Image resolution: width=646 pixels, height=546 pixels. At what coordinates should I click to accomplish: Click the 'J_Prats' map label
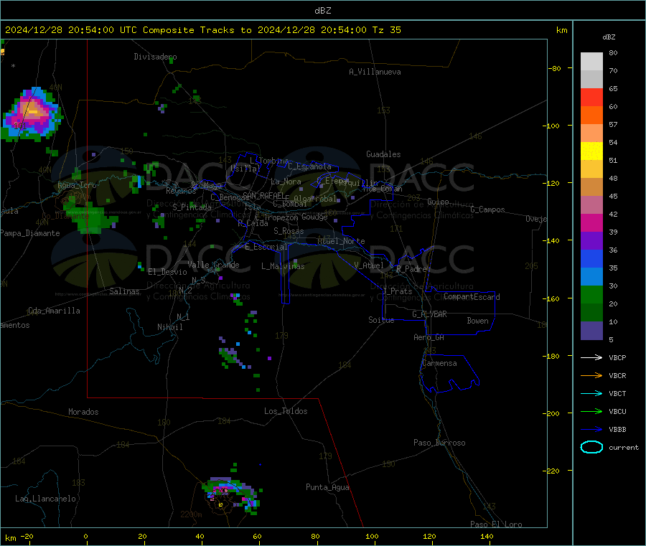(398, 291)
